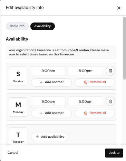
Task: Click the Sunday day tile
Action: [18, 76]
